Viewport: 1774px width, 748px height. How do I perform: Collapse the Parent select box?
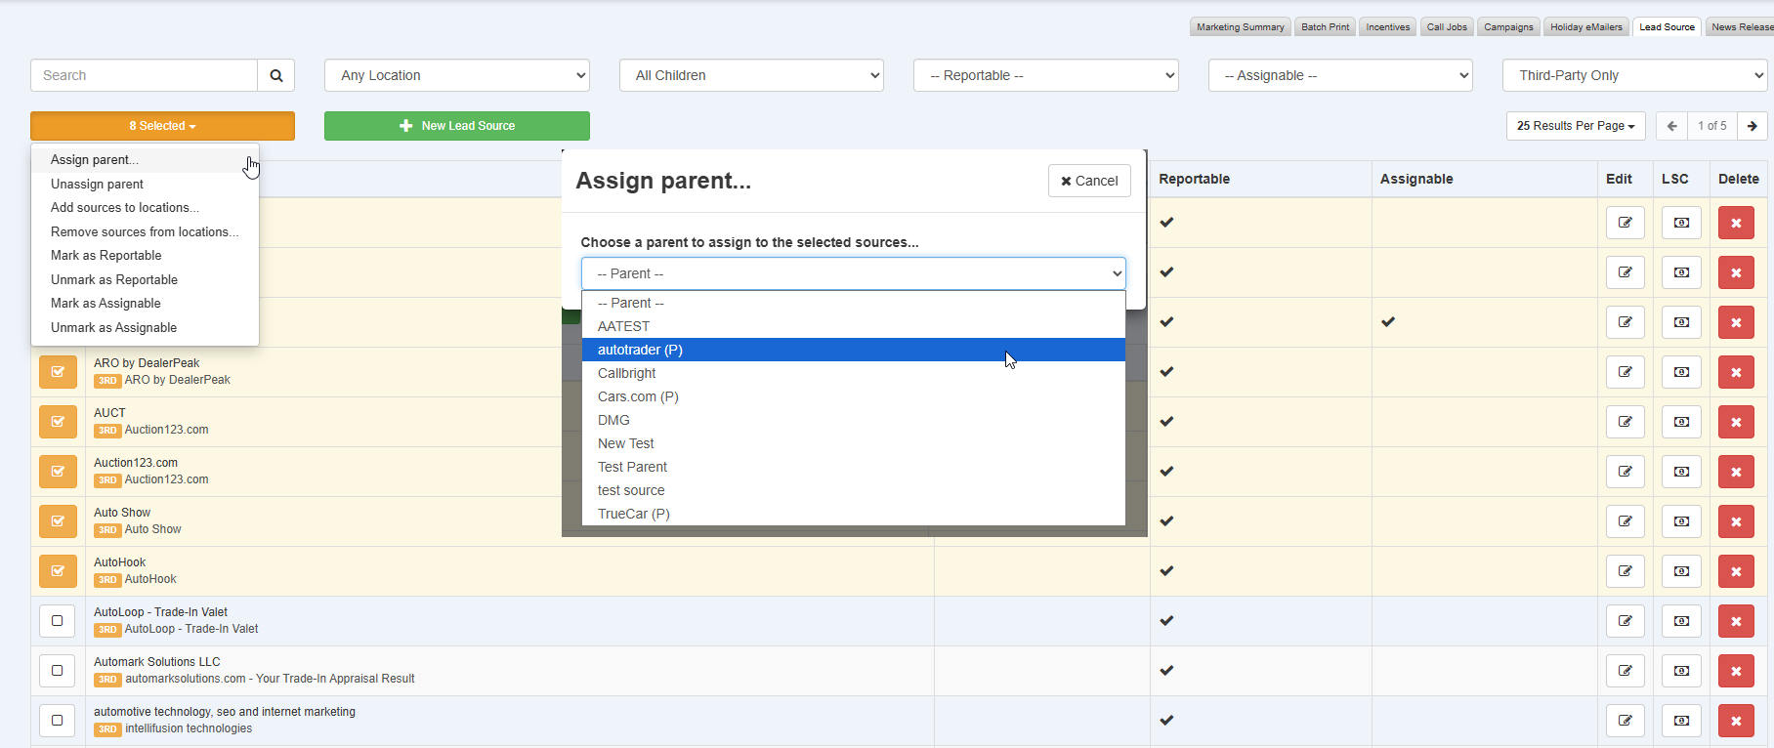coord(853,273)
